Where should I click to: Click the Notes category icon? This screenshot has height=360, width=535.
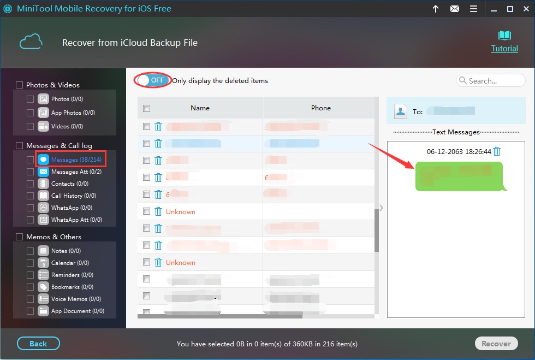(43, 251)
